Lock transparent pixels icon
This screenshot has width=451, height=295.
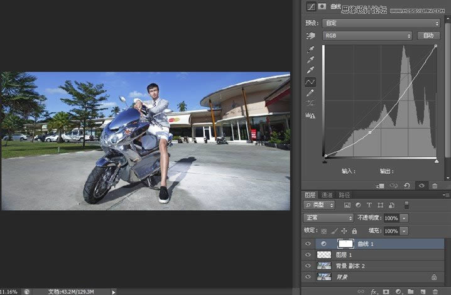point(324,231)
